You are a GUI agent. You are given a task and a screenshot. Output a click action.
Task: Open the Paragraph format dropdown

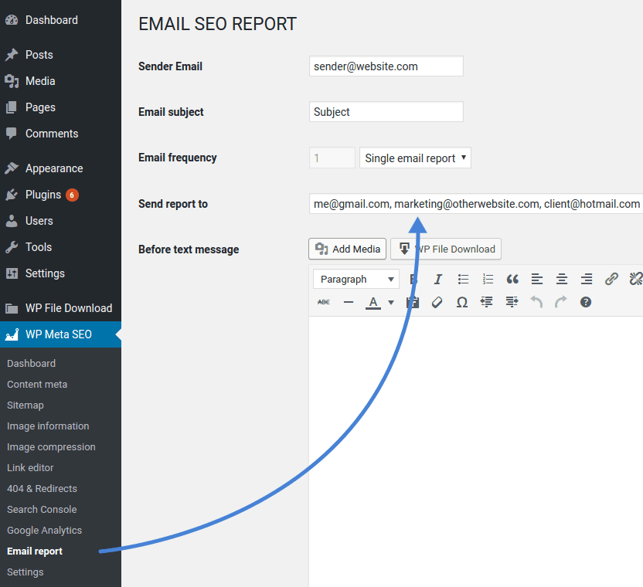coord(356,279)
